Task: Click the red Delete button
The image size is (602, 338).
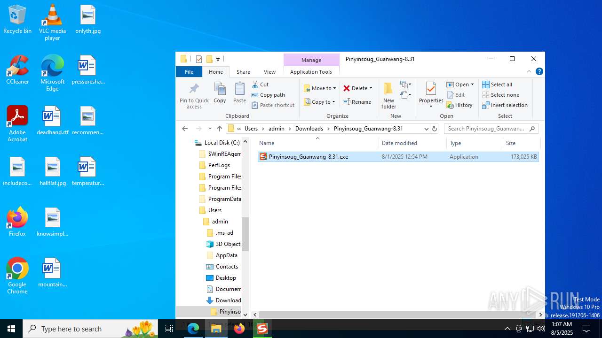Action: click(355, 88)
